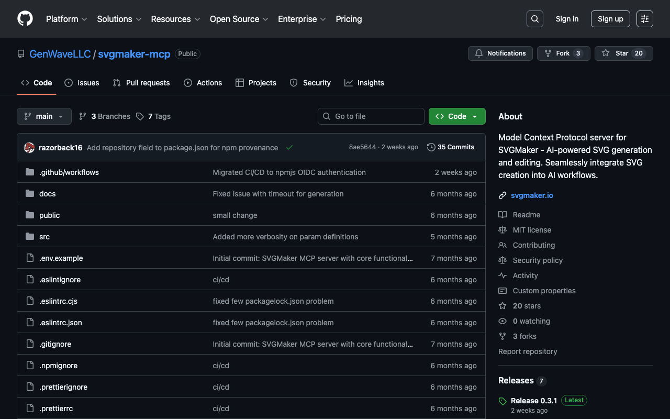The image size is (670, 419).
Task: Click the Sign up button
Action: coord(610,19)
